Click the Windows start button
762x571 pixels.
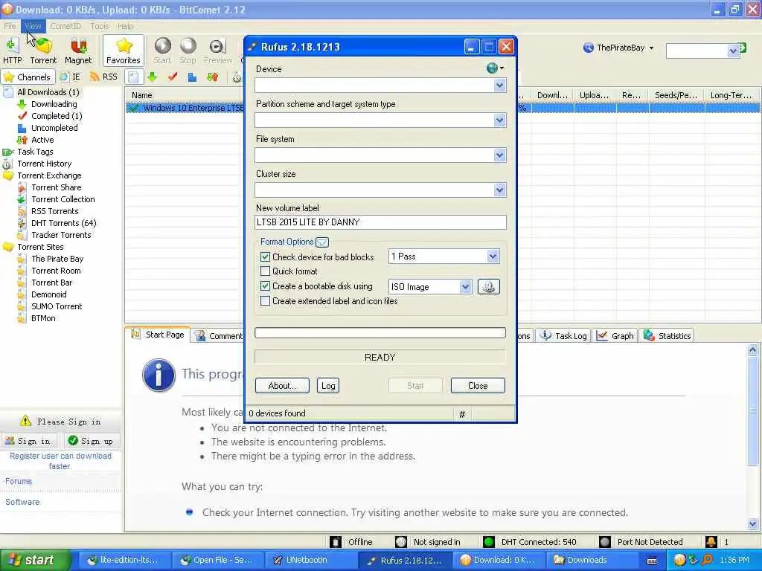[x=34, y=560]
